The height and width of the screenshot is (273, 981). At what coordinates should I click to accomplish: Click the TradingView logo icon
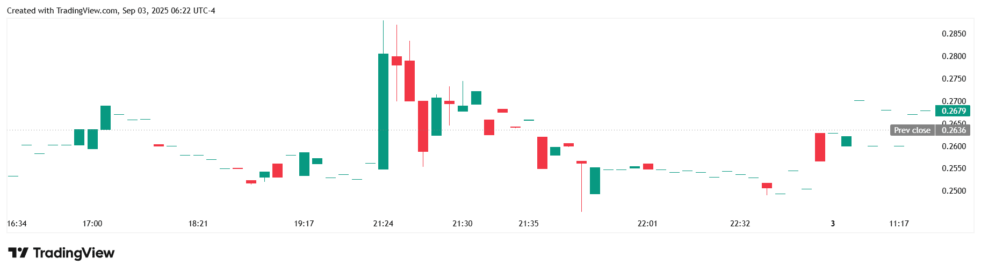tap(18, 253)
